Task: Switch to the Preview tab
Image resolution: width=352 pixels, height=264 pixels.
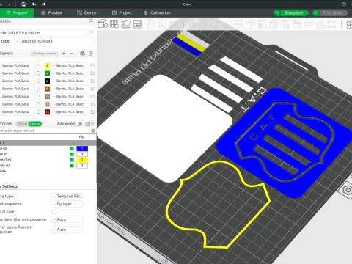Action: pos(52,13)
